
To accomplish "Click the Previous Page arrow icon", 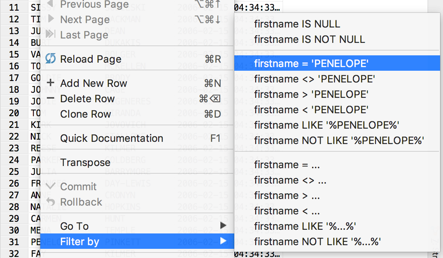I will click(x=51, y=4).
